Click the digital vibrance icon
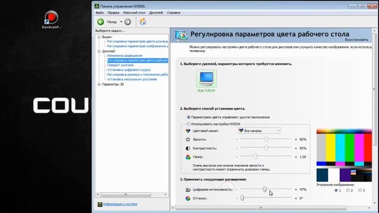 188,189
